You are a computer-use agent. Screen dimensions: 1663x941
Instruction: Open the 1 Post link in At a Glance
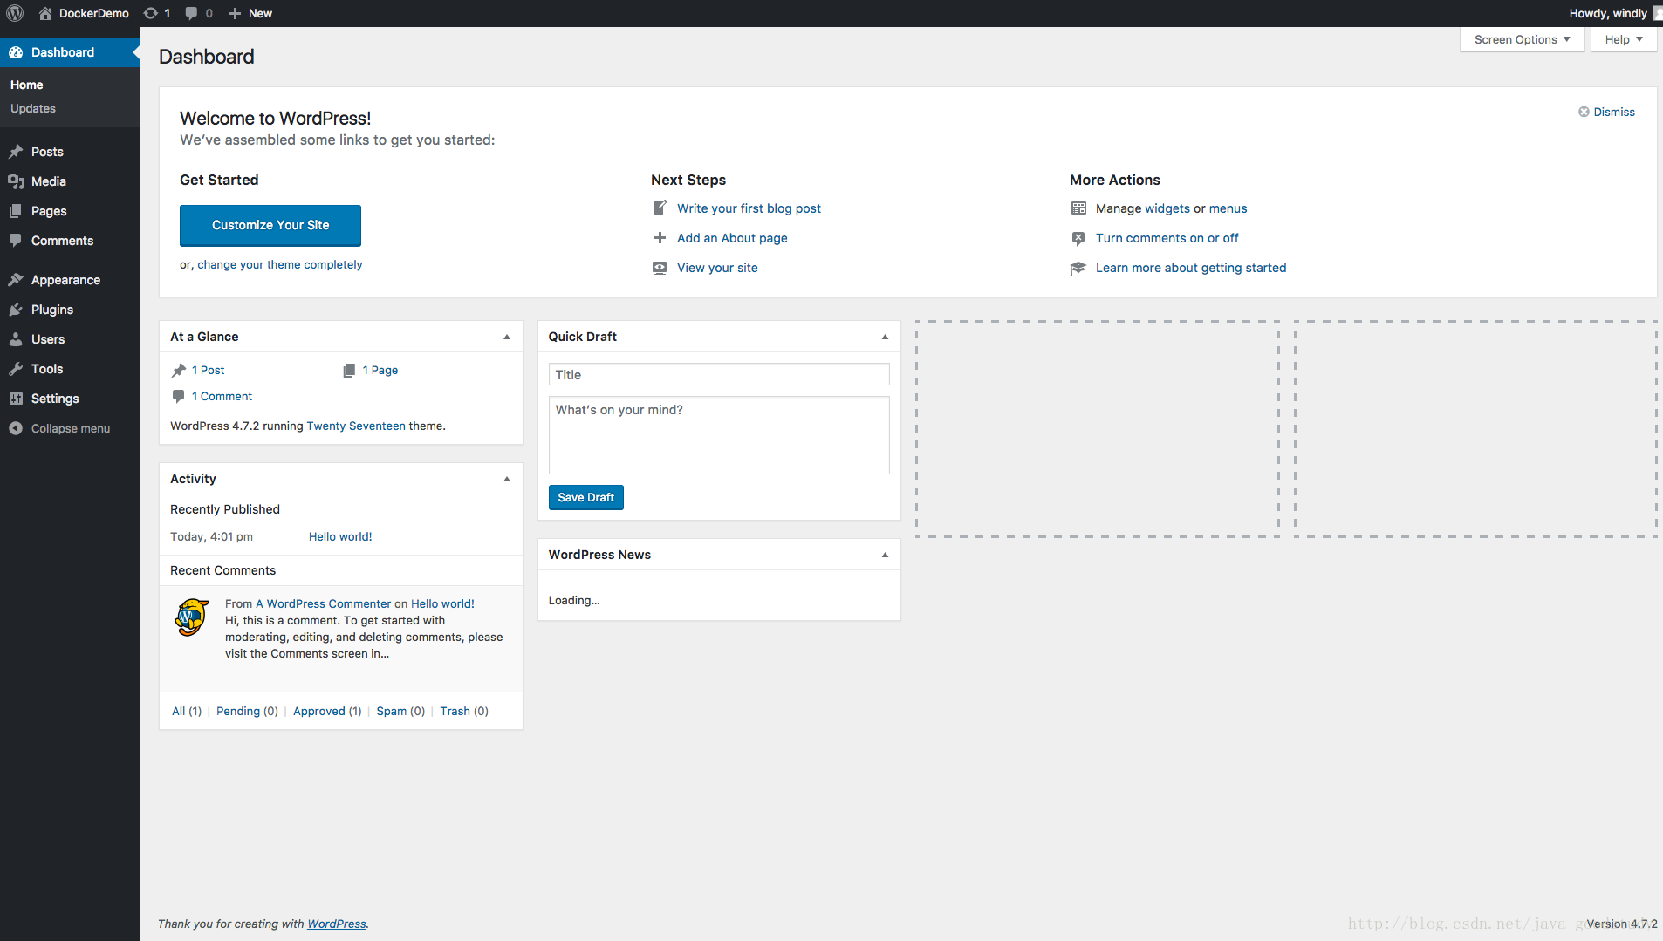point(208,370)
